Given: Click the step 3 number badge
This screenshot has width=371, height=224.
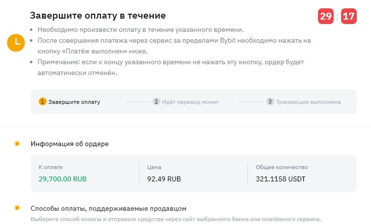Looking at the screenshot, I should point(270,102).
